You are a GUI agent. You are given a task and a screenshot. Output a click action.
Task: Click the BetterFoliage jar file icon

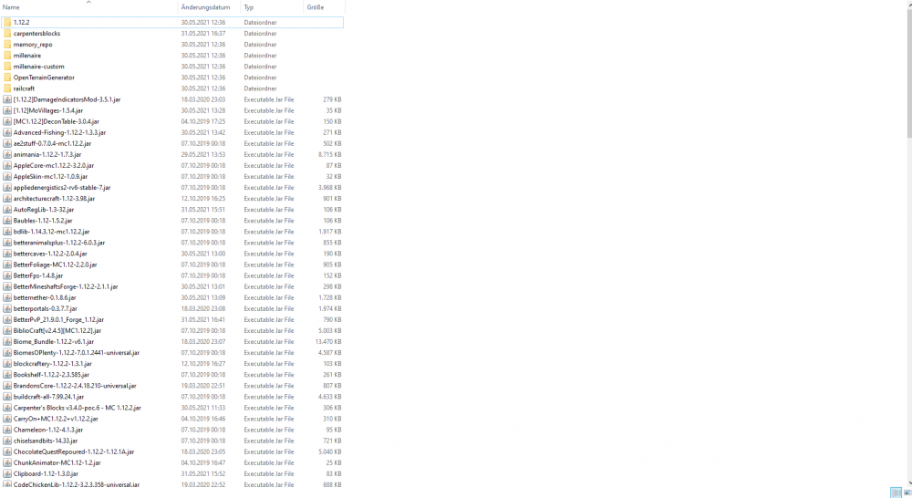point(7,265)
